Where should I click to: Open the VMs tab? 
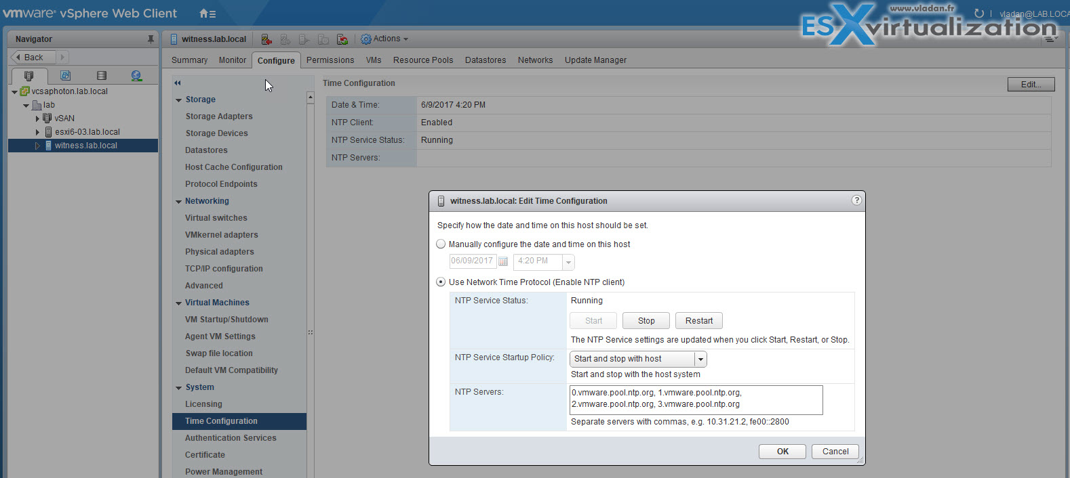click(x=374, y=60)
